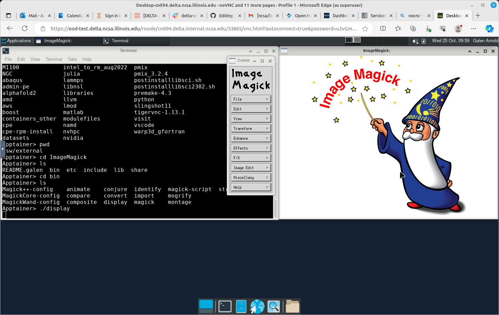Click inside the browser address bar
499x315 pixels.
pos(203,29)
